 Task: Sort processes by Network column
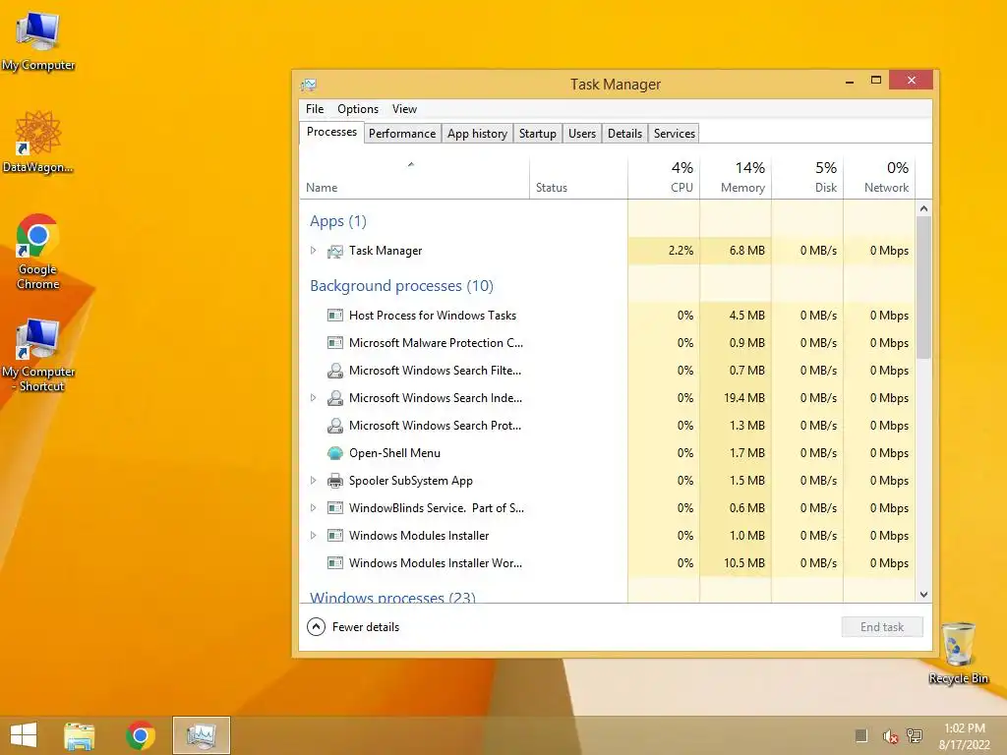[x=880, y=177]
